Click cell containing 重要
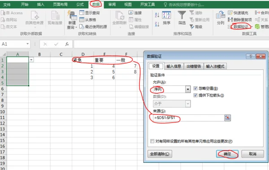Screen dimensions: 269x170 [104, 60]
